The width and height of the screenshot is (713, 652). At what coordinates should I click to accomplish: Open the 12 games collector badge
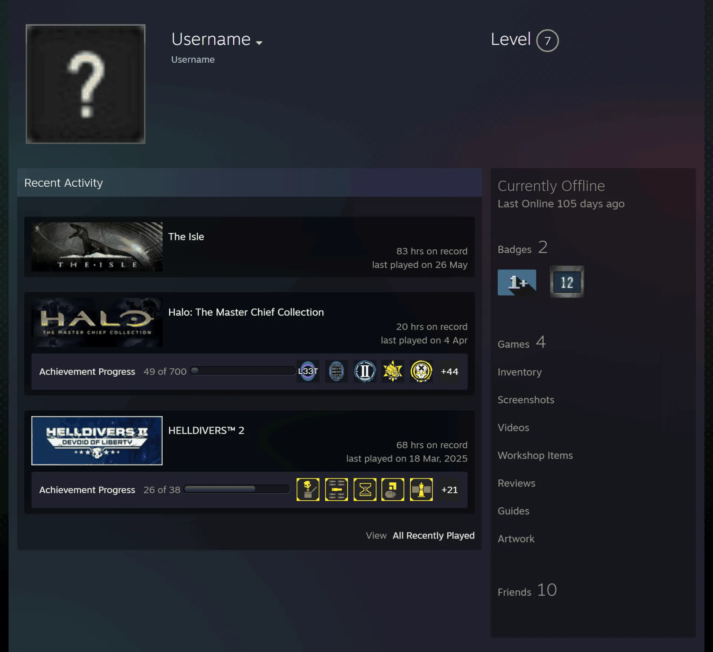point(567,282)
